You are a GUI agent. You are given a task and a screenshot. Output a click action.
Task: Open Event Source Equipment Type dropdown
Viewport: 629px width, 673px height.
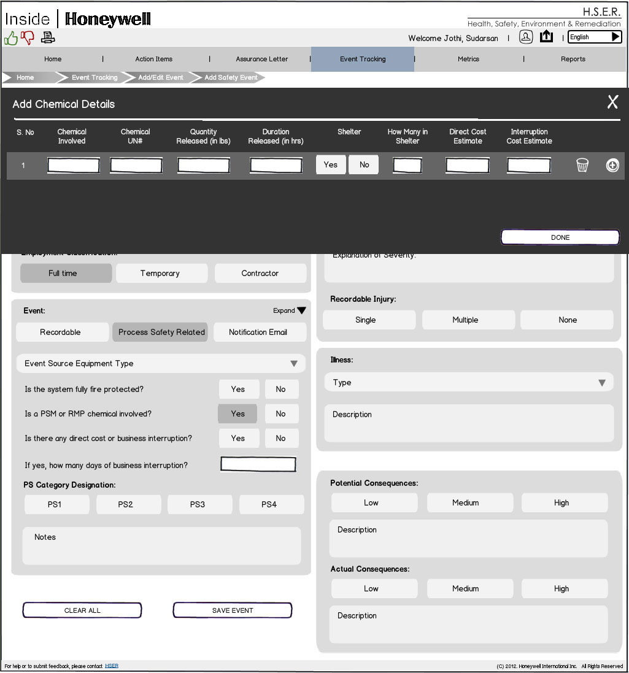(x=161, y=363)
